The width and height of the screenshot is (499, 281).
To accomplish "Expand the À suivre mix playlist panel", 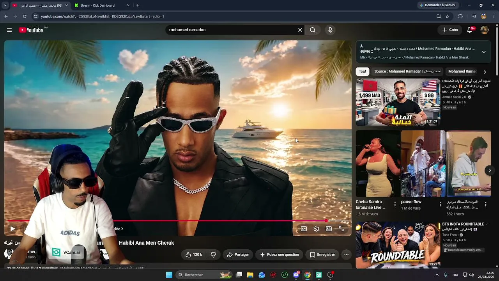I will (484, 52).
